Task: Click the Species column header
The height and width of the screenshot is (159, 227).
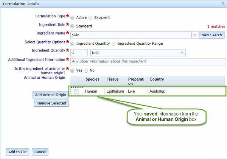Action: tap(93, 79)
